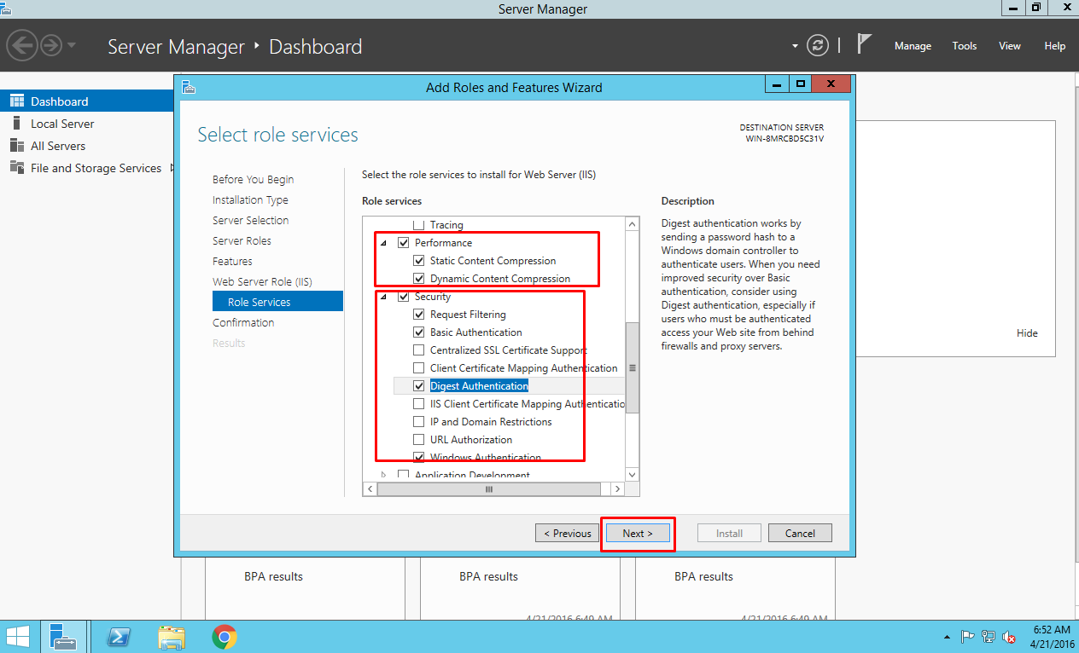Open the View menu

[1010, 46]
